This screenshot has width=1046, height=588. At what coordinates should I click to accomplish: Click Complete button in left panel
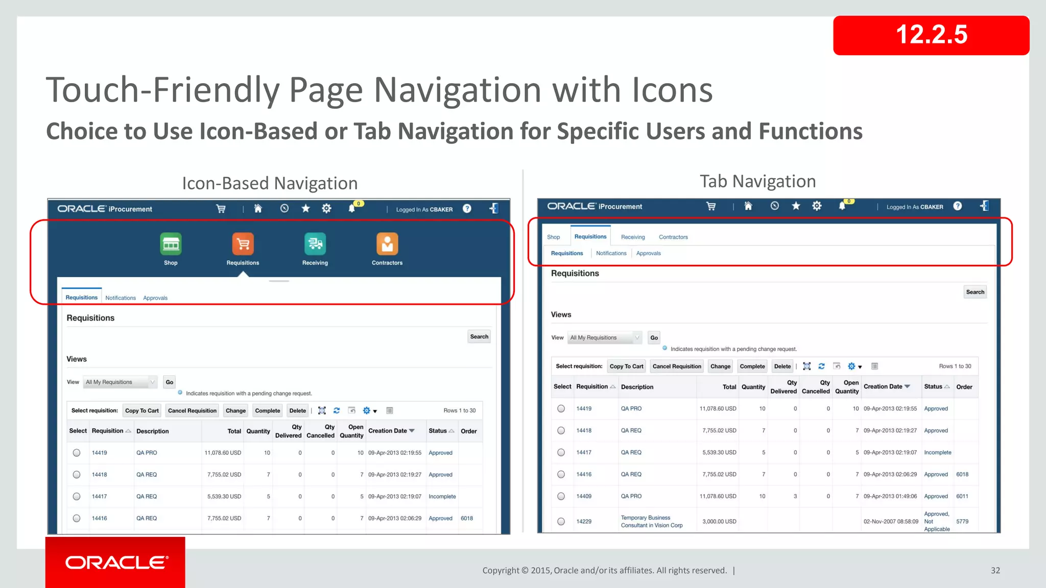[268, 410]
